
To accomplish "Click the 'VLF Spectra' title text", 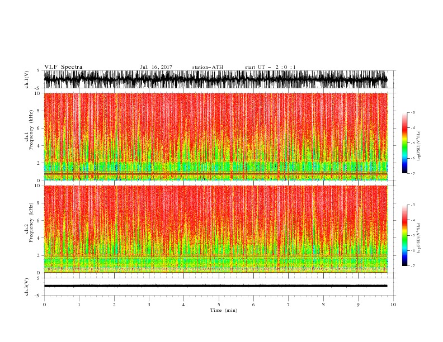I will [x=63, y=67].
